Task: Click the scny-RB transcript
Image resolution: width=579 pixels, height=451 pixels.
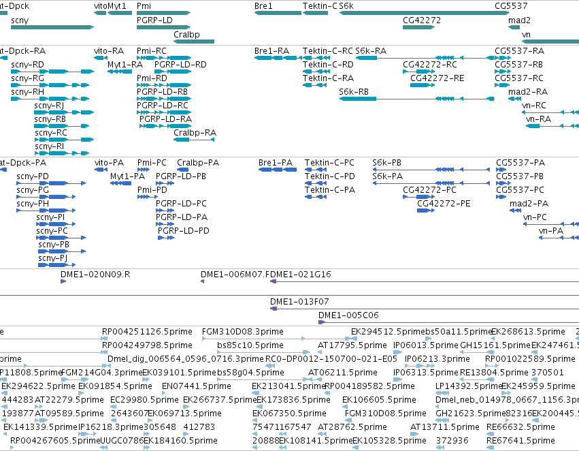Action: tap(62, 126)
